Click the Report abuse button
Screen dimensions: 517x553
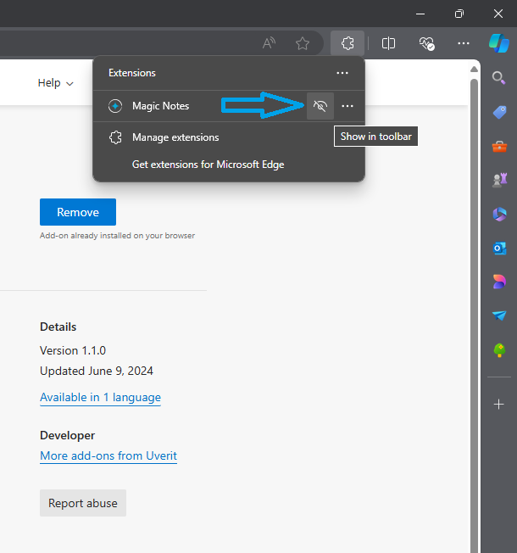point(83,503)
